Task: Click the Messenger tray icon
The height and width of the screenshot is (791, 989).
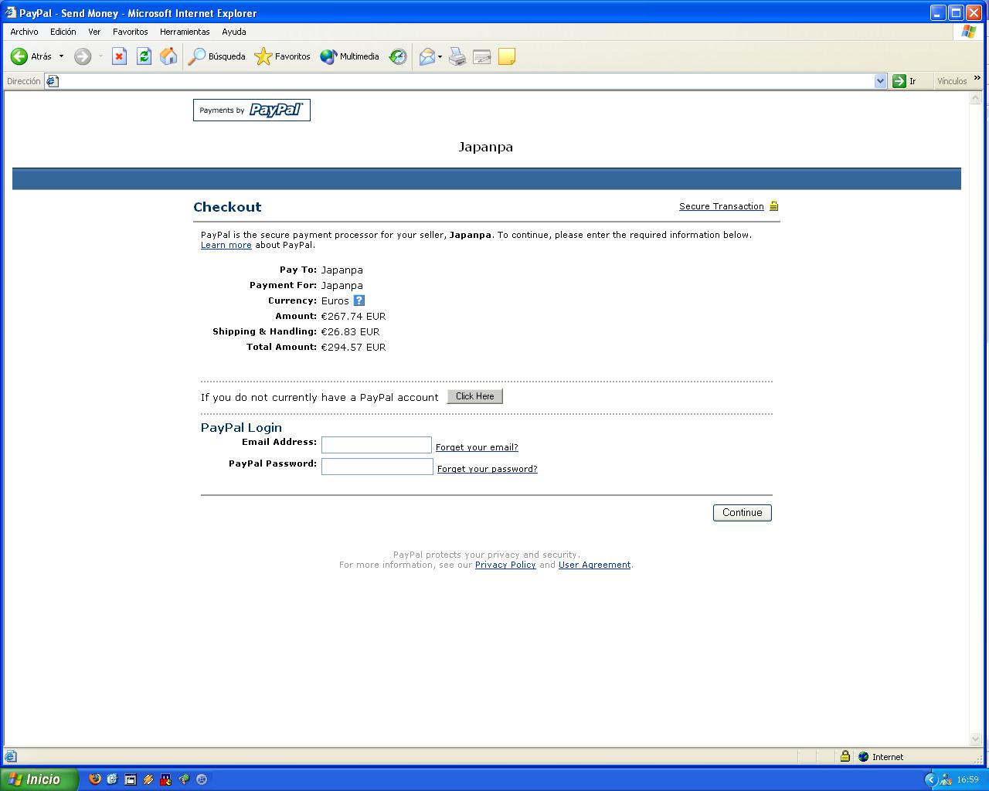Action: pos(947,779)
